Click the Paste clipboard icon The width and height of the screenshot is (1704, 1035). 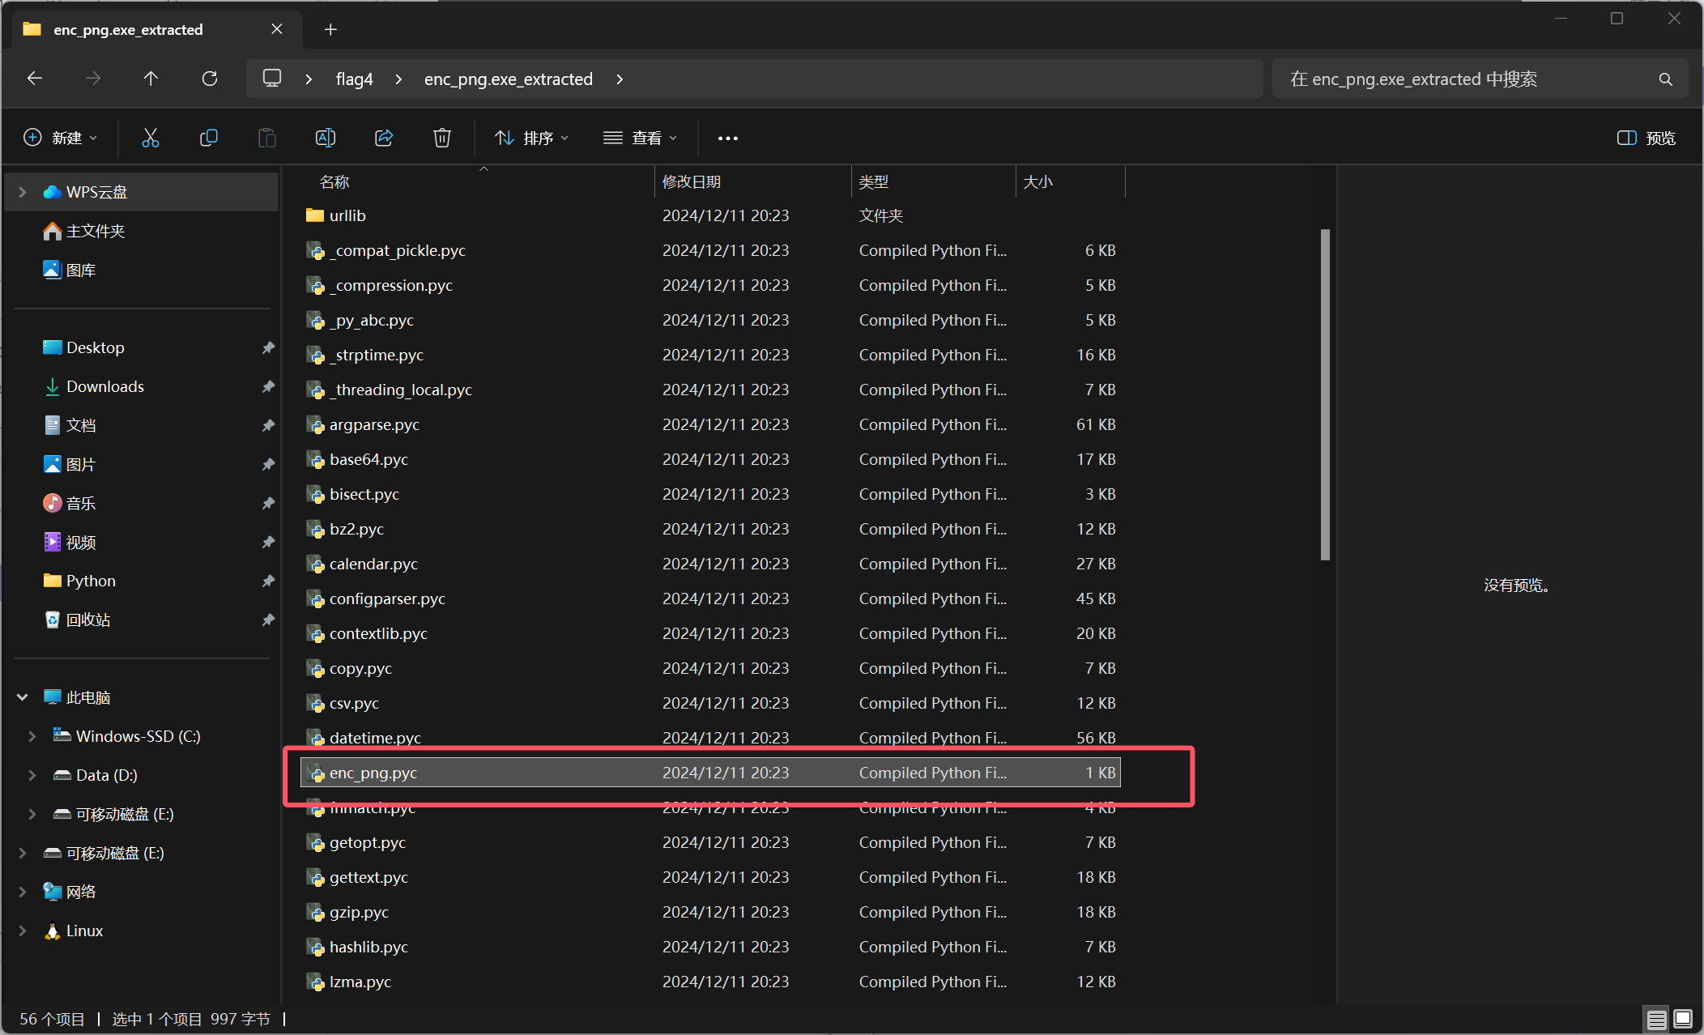[267, 138]
